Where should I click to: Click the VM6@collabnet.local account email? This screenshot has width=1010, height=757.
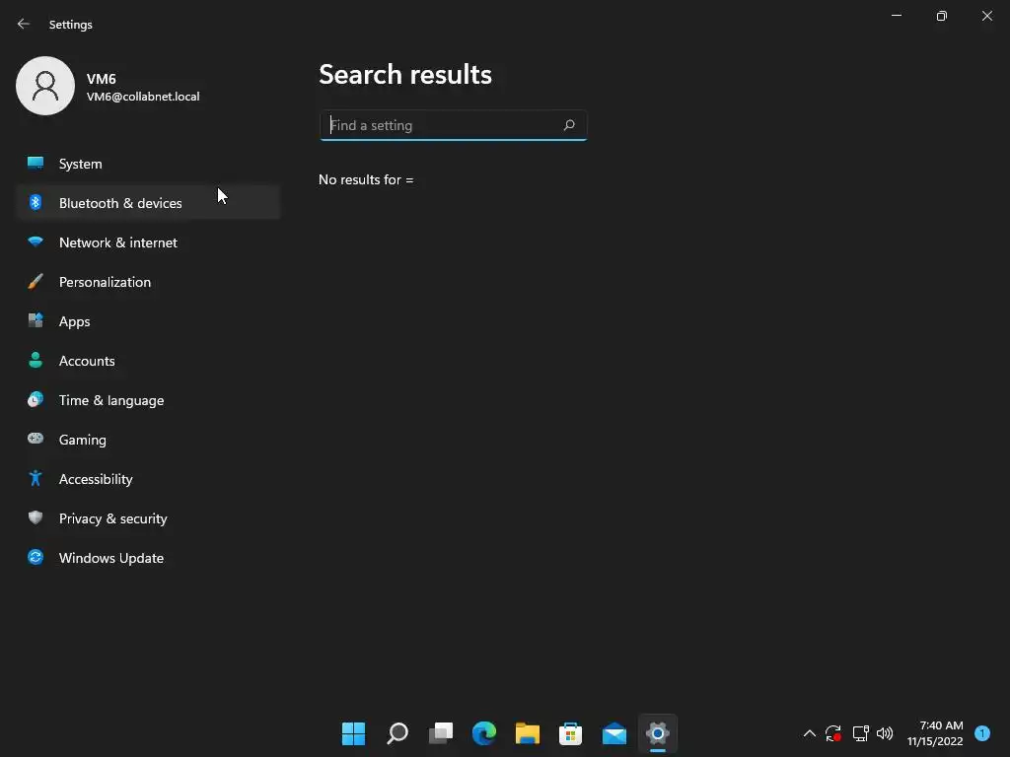(x=143, y=97)
